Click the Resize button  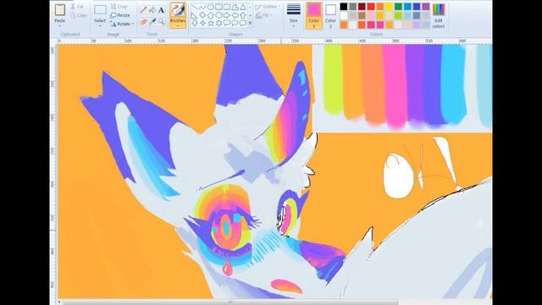pos(120,15)
